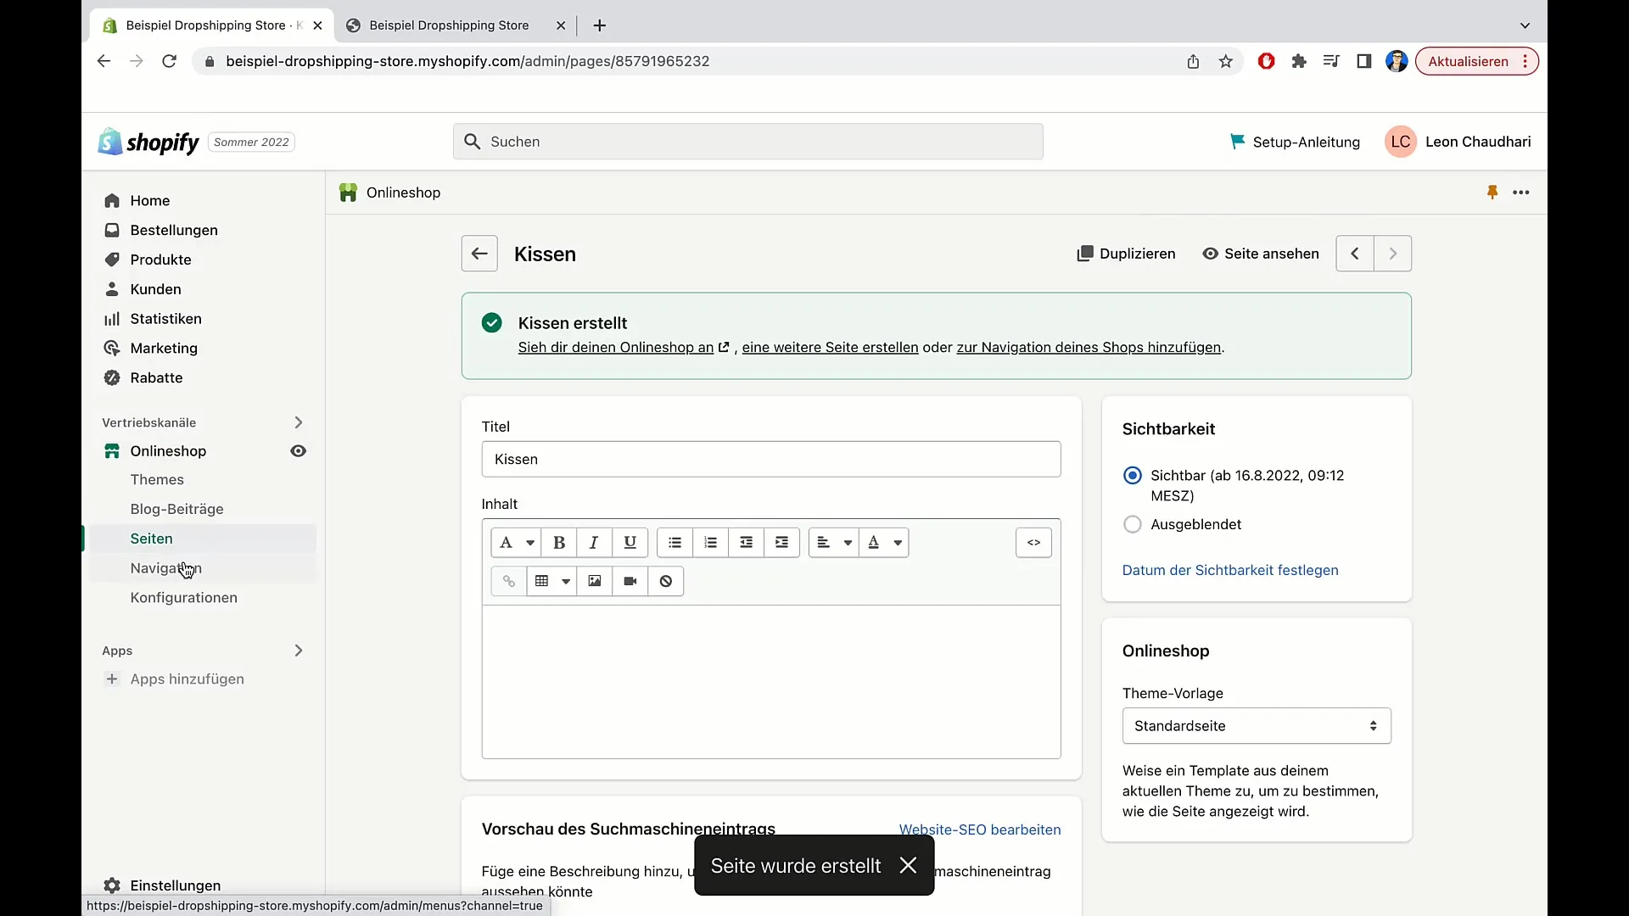Click the Datum der Sichtbarkeit festlegen link
Screen dimensions: 1629x916
pos(1229,569)
